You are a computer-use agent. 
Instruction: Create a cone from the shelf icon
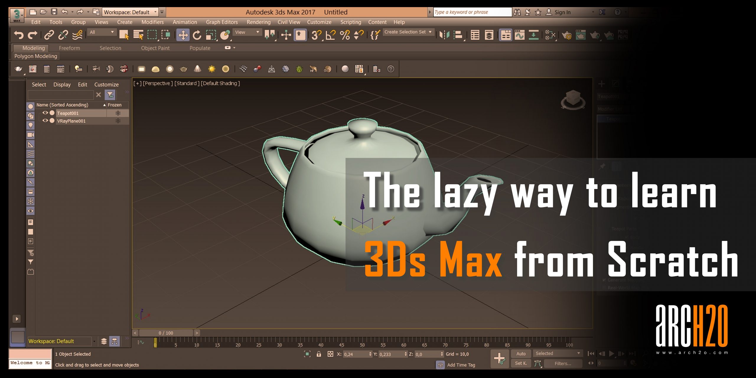tap(197, 69)
